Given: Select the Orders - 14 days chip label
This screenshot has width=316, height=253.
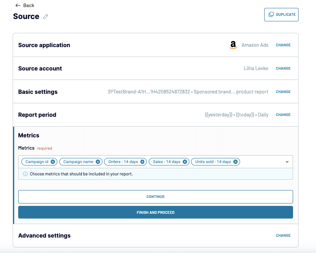Looking at the screenshot, I should (123, 162).
